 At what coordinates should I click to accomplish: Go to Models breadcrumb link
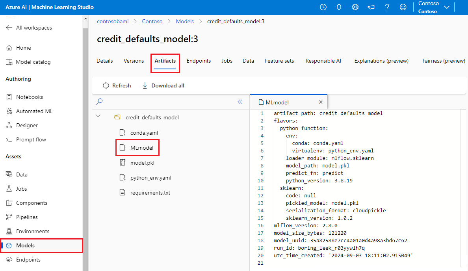(x=185, y=22)
